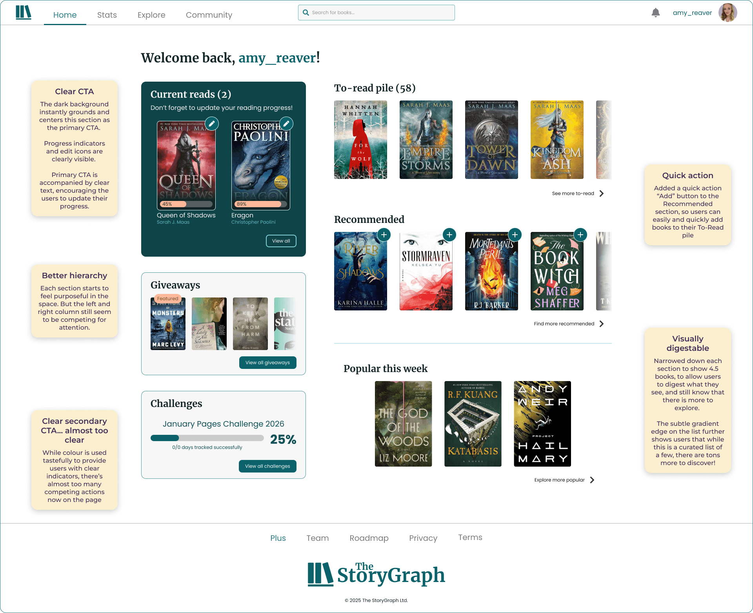Click the Search for books field

[x=376, y=13]
